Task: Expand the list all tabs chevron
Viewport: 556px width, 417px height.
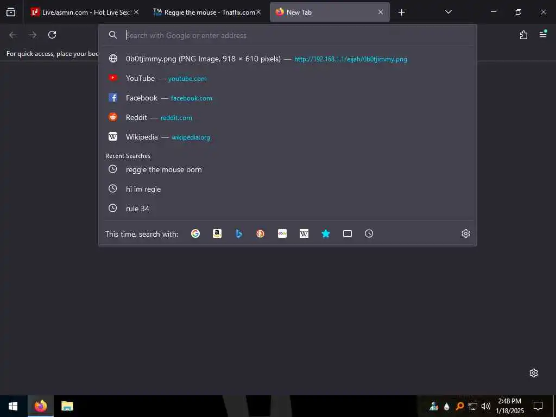Action: pyautogui.click(x=448, y=12)
